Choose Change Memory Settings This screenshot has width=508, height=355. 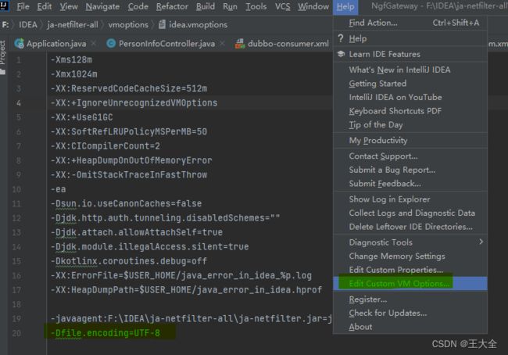click(x=410, y=256)
